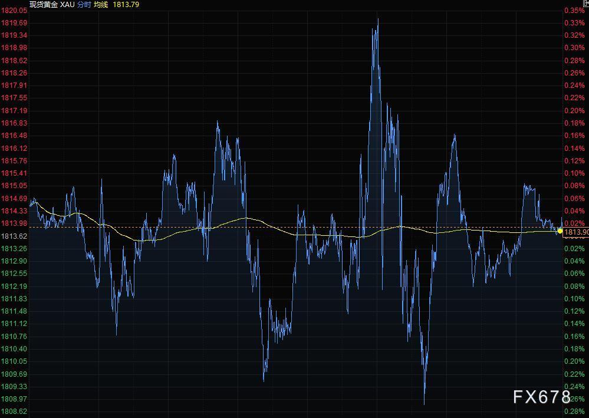Screen dimensions: 589x418
Task: Click the green 0.28% percent axis label
Action: [x=575, y=412]
